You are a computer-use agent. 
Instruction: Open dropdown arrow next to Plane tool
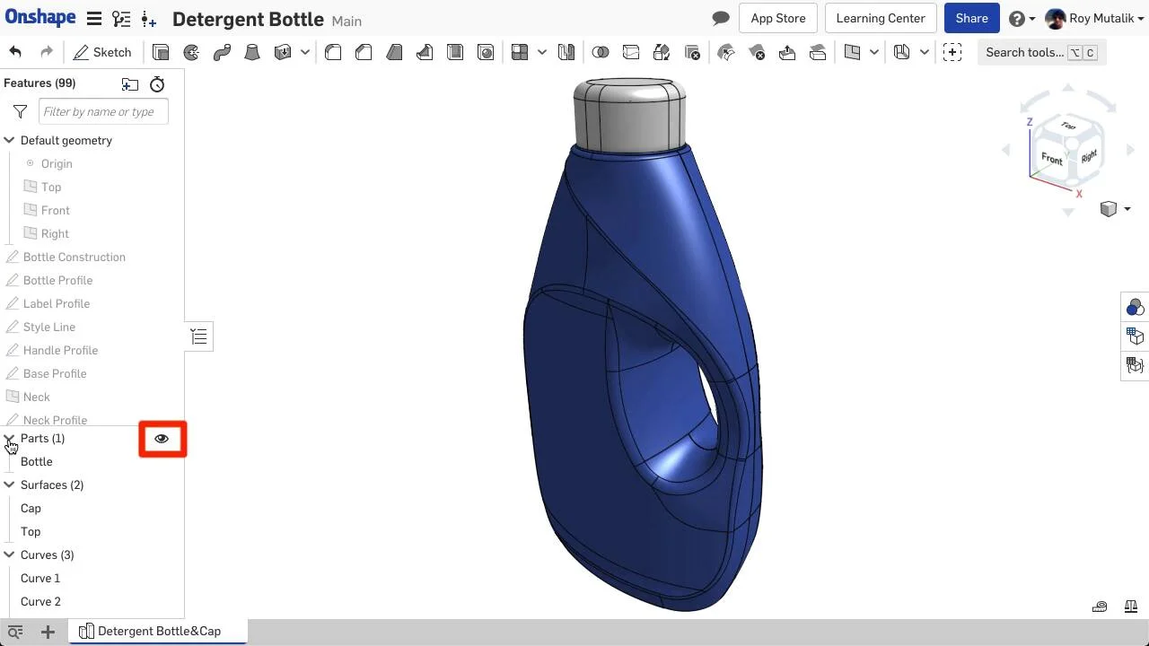pos(875,52)
